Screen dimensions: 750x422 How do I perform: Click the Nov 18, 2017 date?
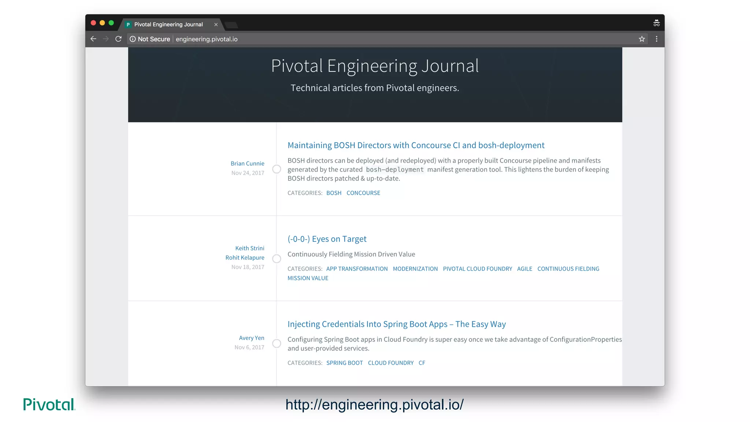248,267
